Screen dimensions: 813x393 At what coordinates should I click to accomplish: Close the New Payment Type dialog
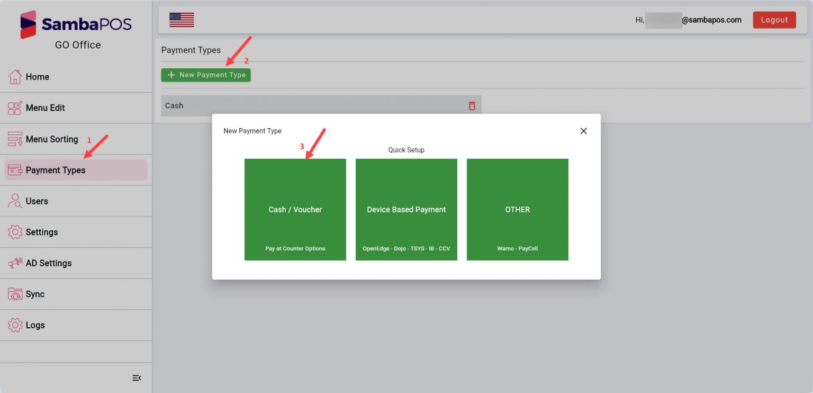pos(583,131)
